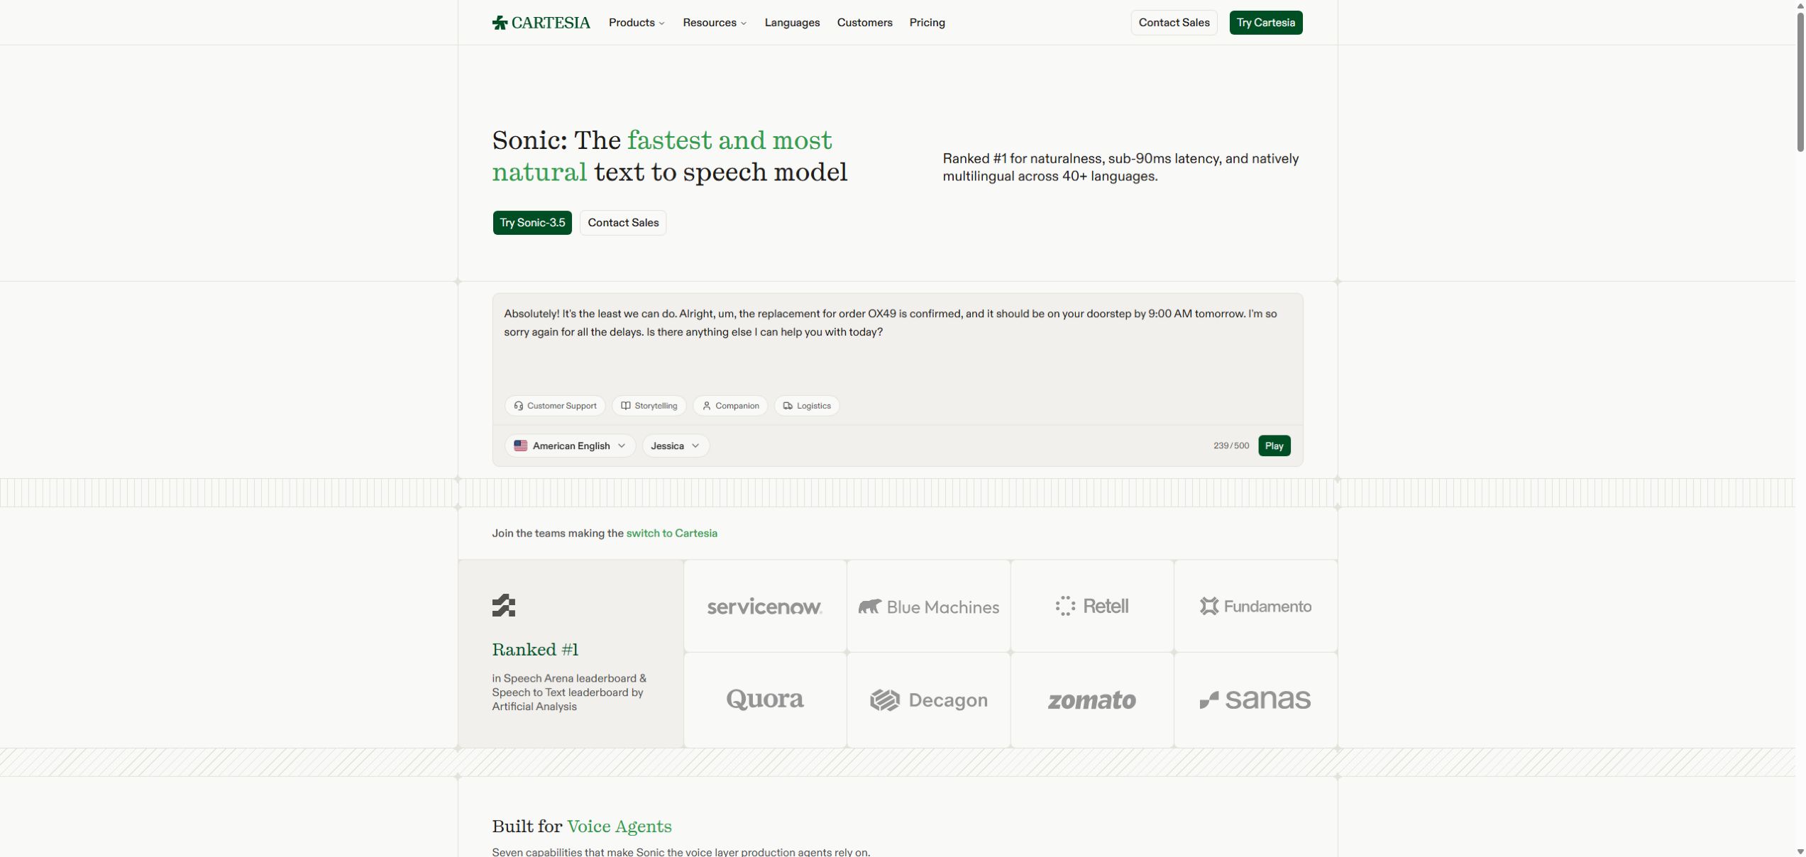Image resolution: width=1806 pixels, height=857 pixels.
Task: Click the Retell logo
Action: coord(1091,606)
